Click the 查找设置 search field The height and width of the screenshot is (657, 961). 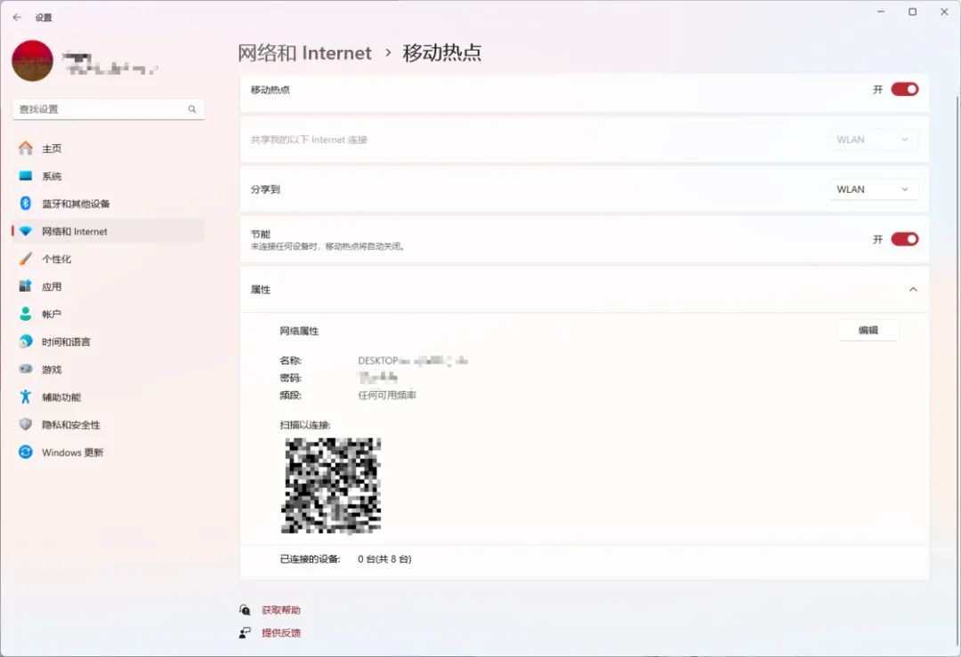108,109
